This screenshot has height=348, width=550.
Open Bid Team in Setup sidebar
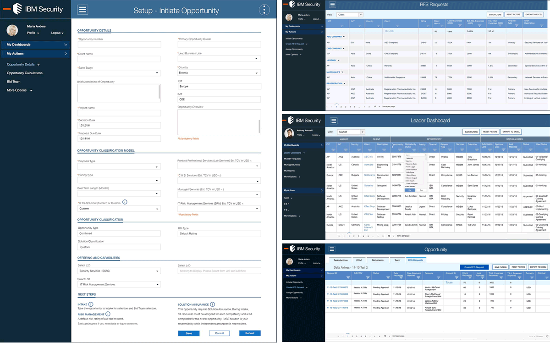[x=14, y=82]
